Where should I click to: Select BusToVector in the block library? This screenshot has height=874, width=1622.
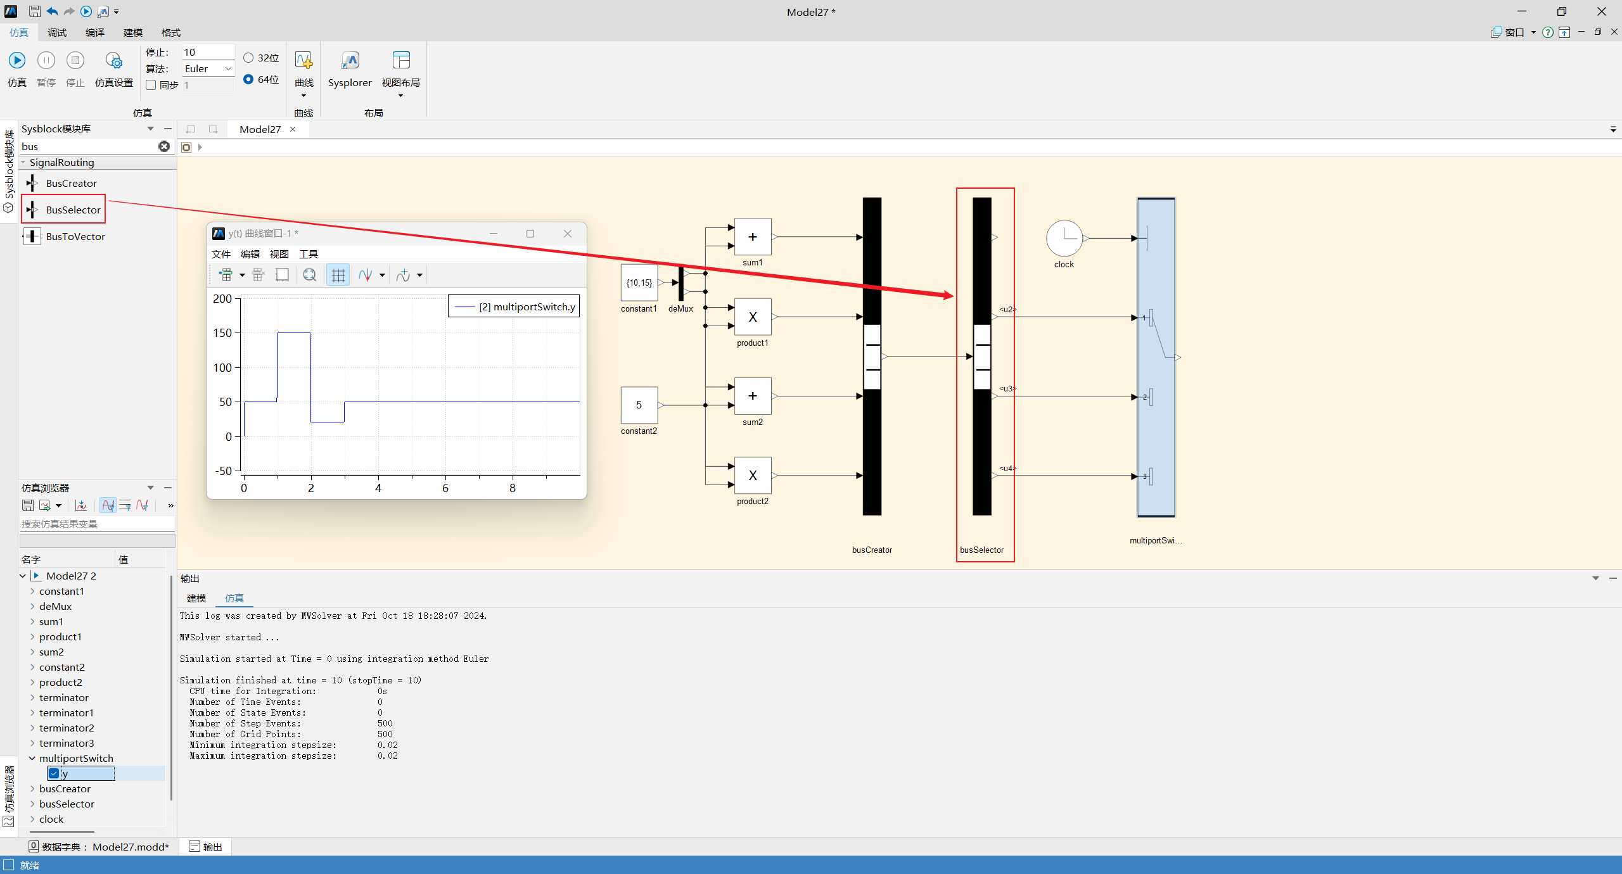pos(75,236)
